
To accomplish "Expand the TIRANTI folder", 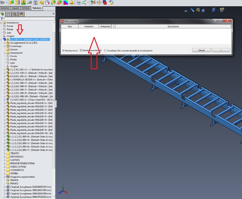I will point(5,153).
